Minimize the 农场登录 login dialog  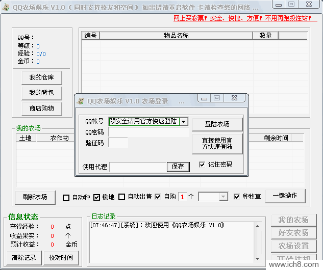click(205, 98)
